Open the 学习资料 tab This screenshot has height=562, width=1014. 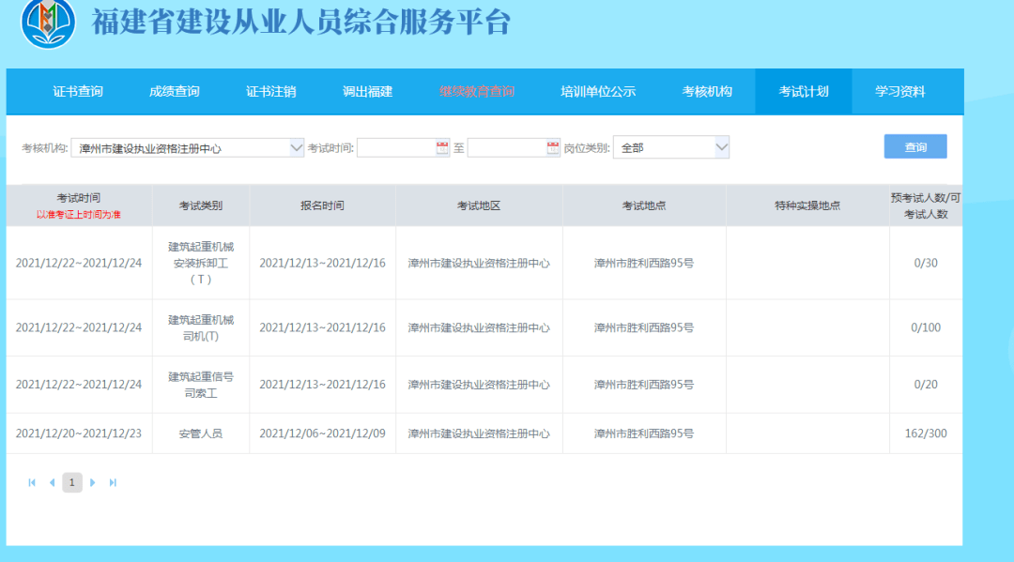click(x=900, y=92)
